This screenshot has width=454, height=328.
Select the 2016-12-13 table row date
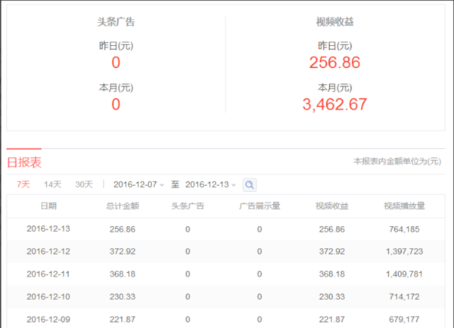pos(48,229)
